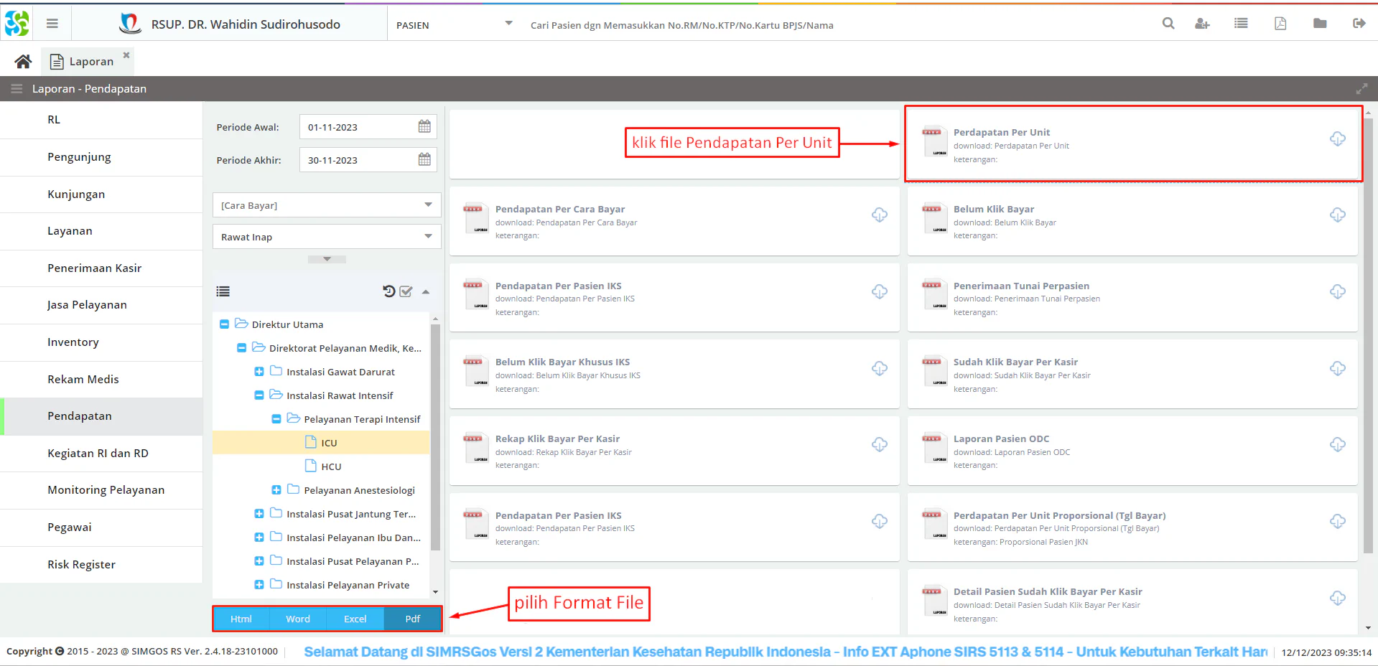Choose Html output format

point(241,619)
